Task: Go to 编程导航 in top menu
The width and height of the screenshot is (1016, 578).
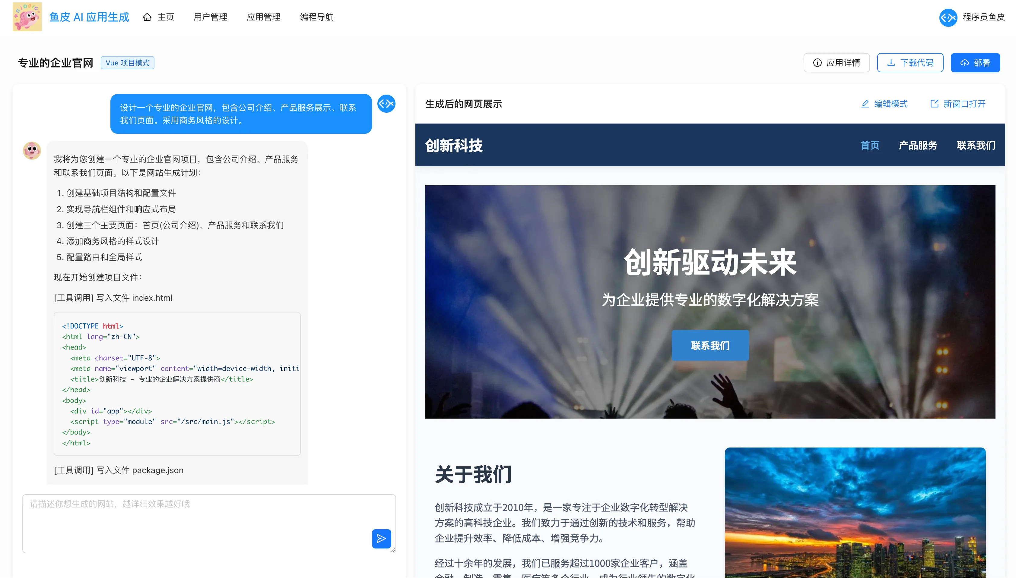Action: click(316, 17)
